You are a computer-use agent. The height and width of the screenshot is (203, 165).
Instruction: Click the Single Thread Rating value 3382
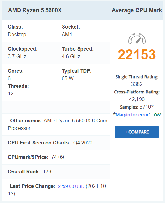point(137,84)
